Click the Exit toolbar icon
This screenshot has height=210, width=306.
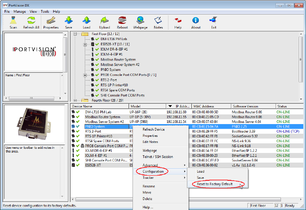(213, 20)
